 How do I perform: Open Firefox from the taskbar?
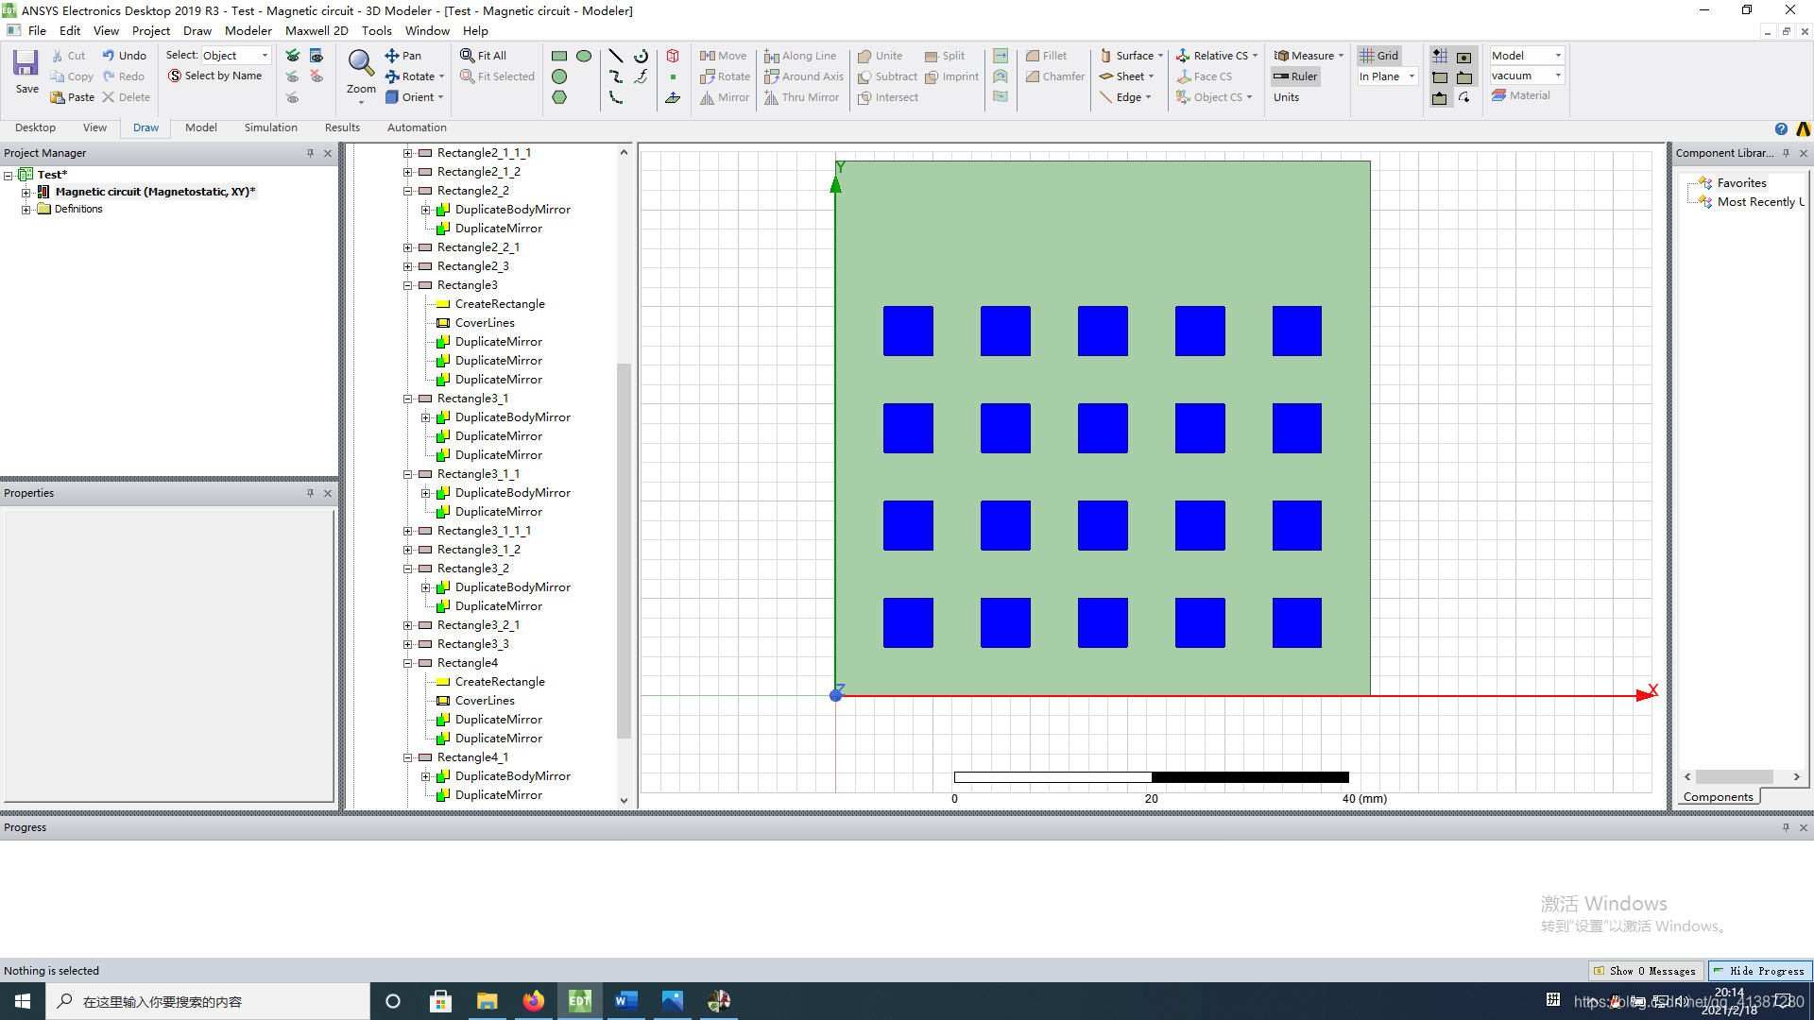click(x=534, y=1001)
